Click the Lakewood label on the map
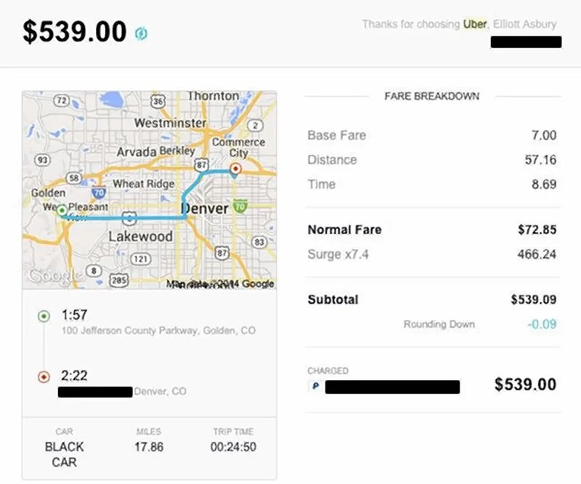The height and width of the screenshot is (484, 581). pos(140,237)
